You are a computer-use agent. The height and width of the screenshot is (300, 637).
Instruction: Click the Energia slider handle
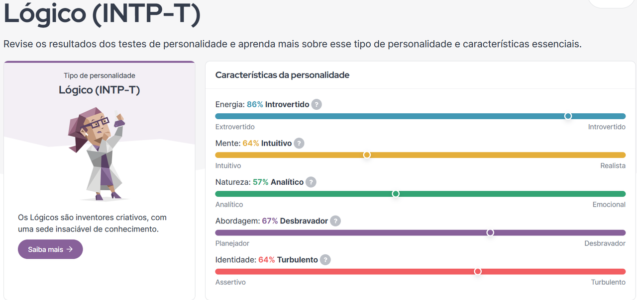point(568,116)
